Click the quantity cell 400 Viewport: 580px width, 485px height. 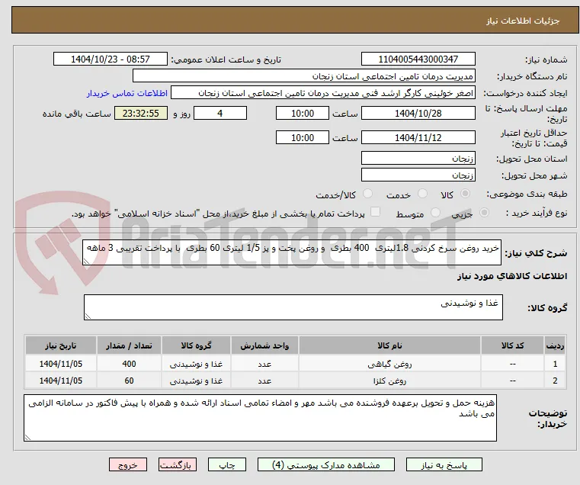(x=129, y=364)
